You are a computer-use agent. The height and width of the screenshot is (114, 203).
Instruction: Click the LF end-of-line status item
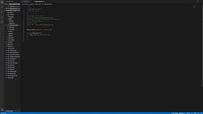pyautogui.click(x=192, y=113)
